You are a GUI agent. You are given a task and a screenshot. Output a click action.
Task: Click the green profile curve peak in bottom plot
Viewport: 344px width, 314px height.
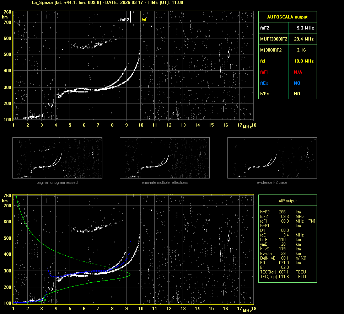pyautogui.click(x=130, y=275)
